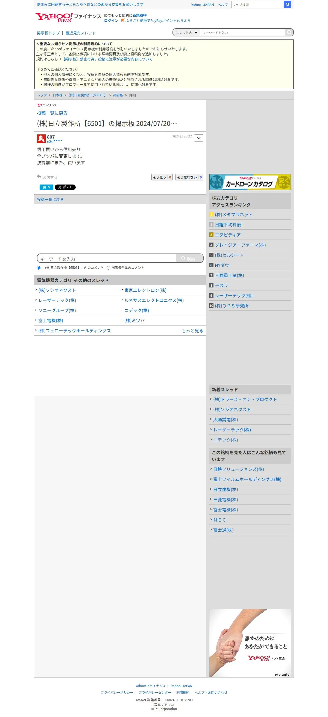Open poster avatar for post 807
This screenshot has height=717, width=328.
point(41,139)
